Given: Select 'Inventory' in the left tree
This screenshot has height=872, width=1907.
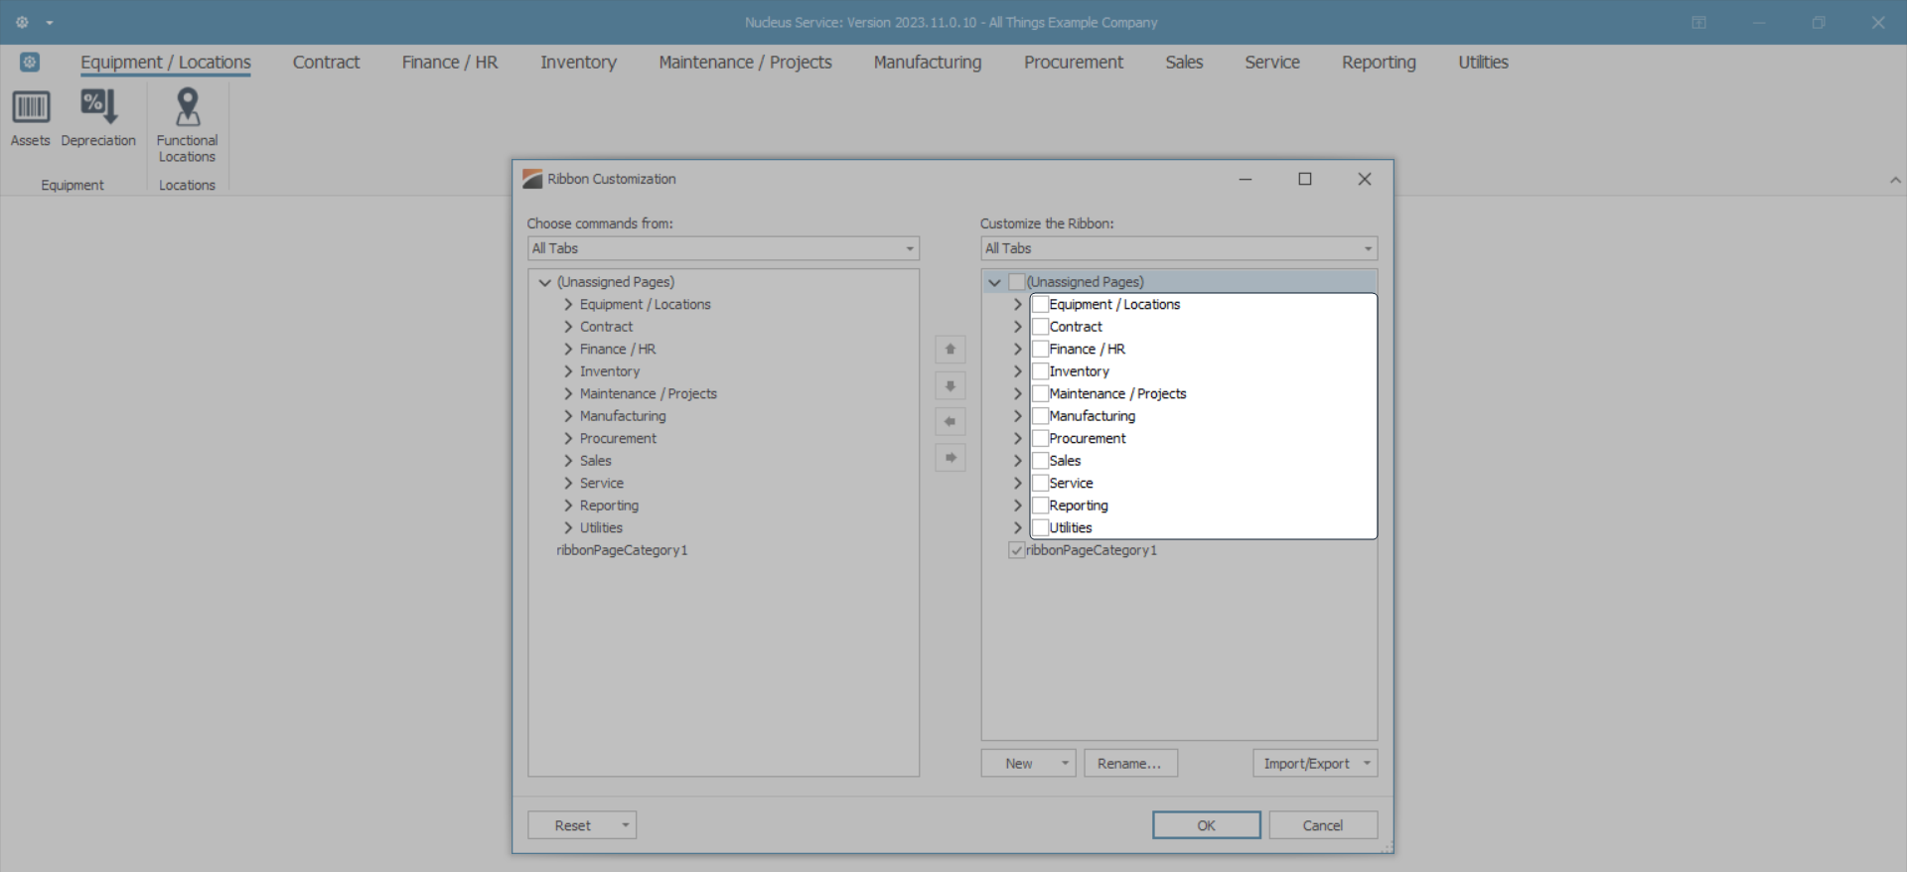Looking at the screenshot, I should 610,371.
